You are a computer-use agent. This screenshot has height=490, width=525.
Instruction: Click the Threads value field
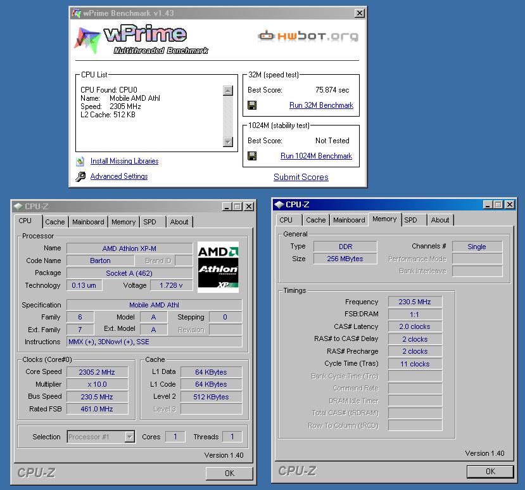pos(232,437)
